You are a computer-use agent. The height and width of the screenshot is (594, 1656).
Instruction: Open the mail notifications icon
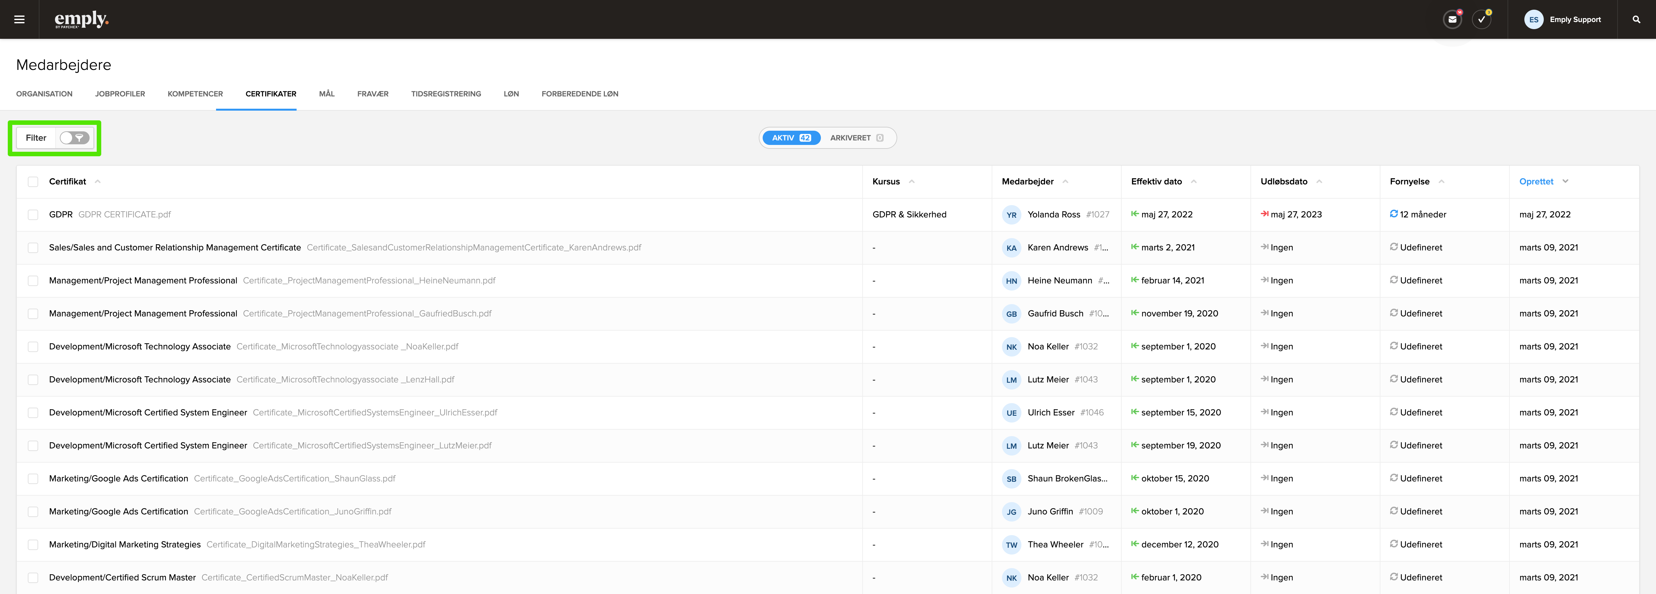pyautogui.click(x=1452, y=19)
